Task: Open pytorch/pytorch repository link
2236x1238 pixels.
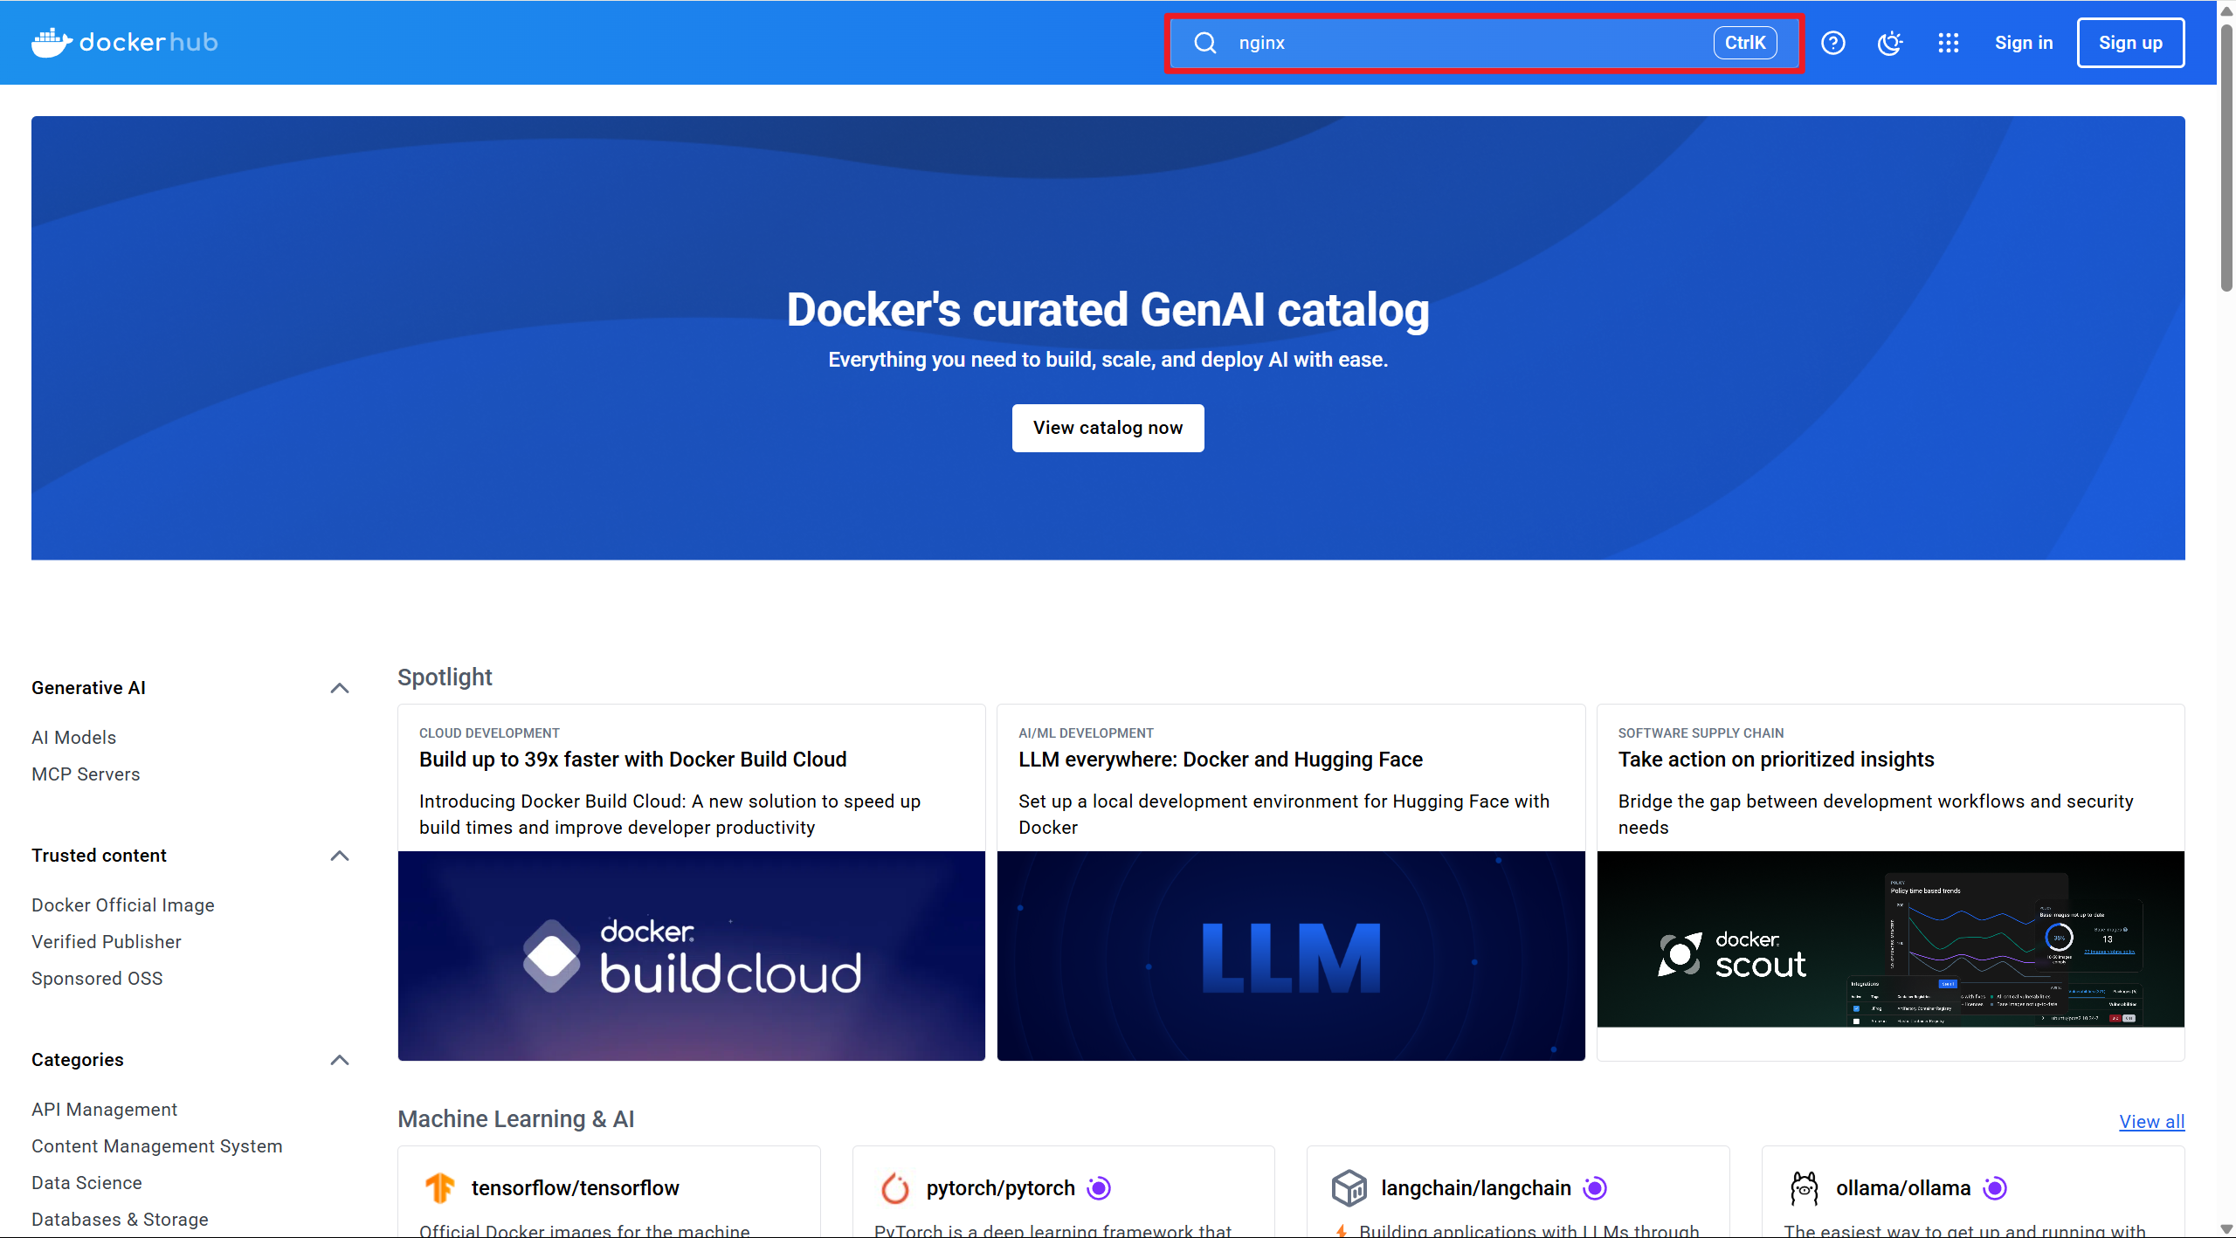Action: pyautogui.click(x=1001, y=1188)
